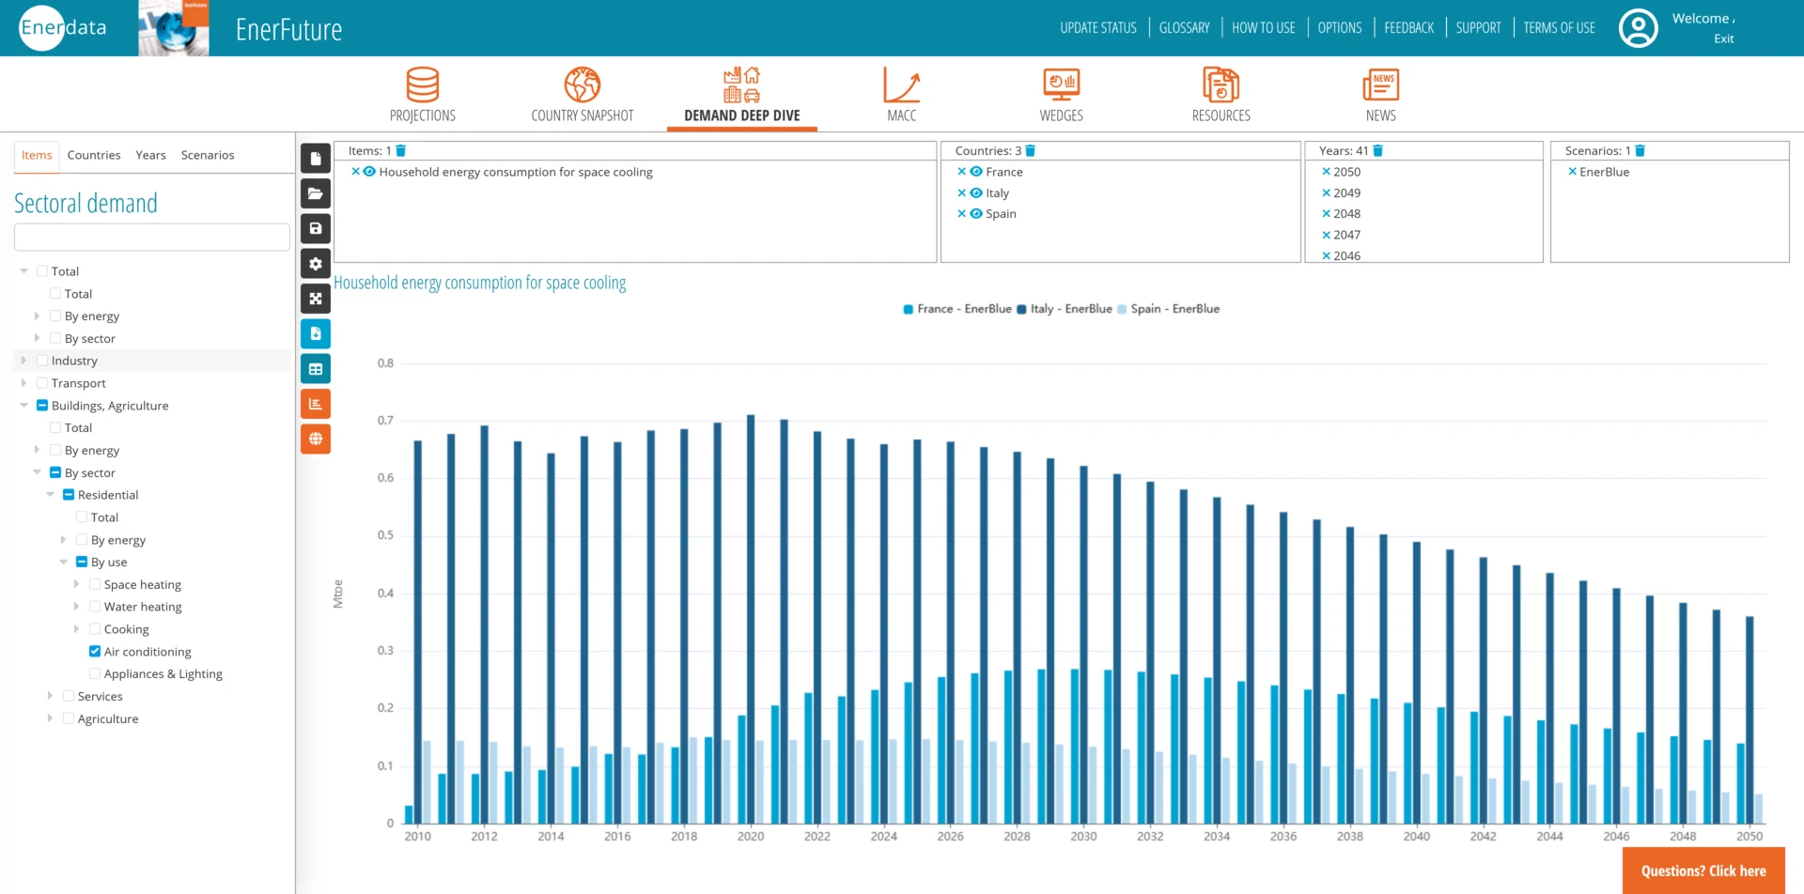Image resolution: width=1804 pixels, height=894 pixels.
Task: Check the Cooking checkbox
Action: 95,629
